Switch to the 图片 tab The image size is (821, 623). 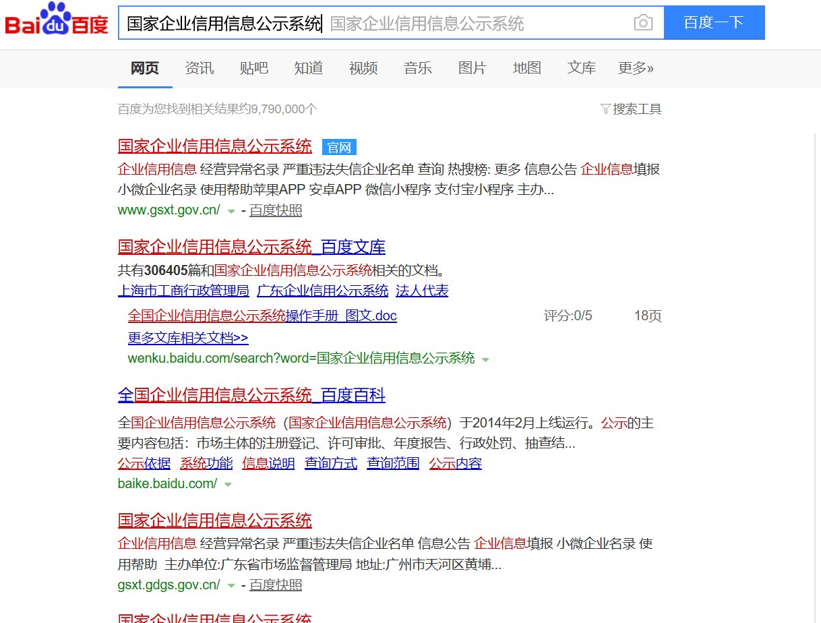point(472,68)
